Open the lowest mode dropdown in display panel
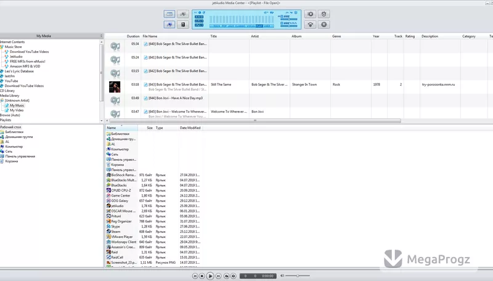Image resolution: width=493 pixels, height=281 pixels. [199, 25]
